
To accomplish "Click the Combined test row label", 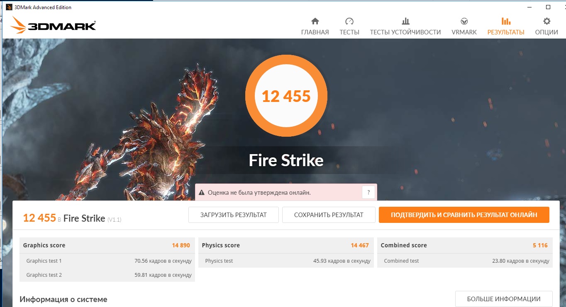I will [x=401, y=261].
